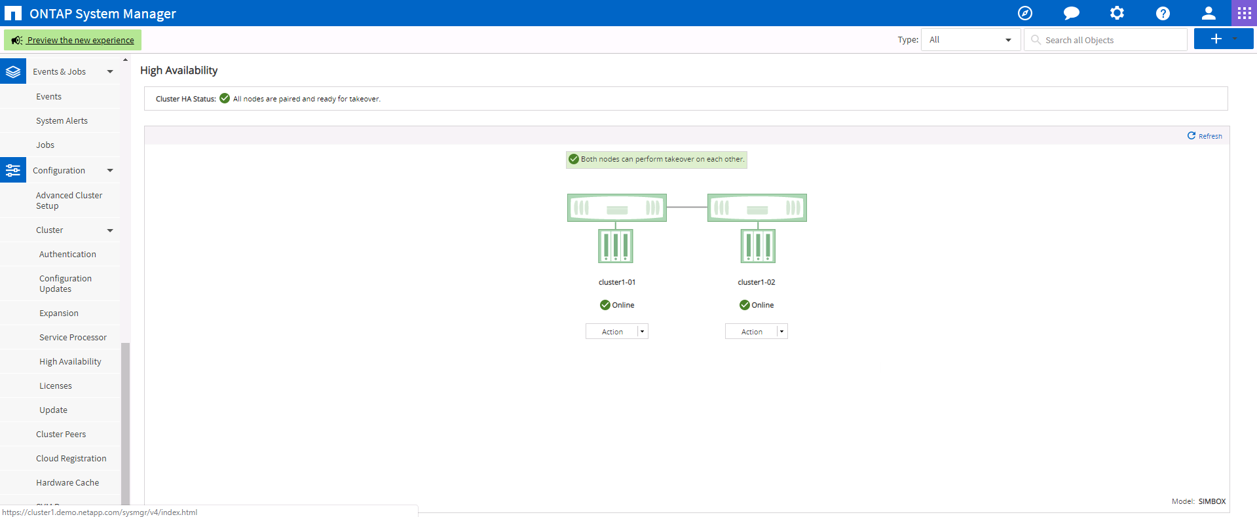Click the green check beside Cluster HA Status
This screenshot has width=1257, height=517.
[x=225, y=98]
